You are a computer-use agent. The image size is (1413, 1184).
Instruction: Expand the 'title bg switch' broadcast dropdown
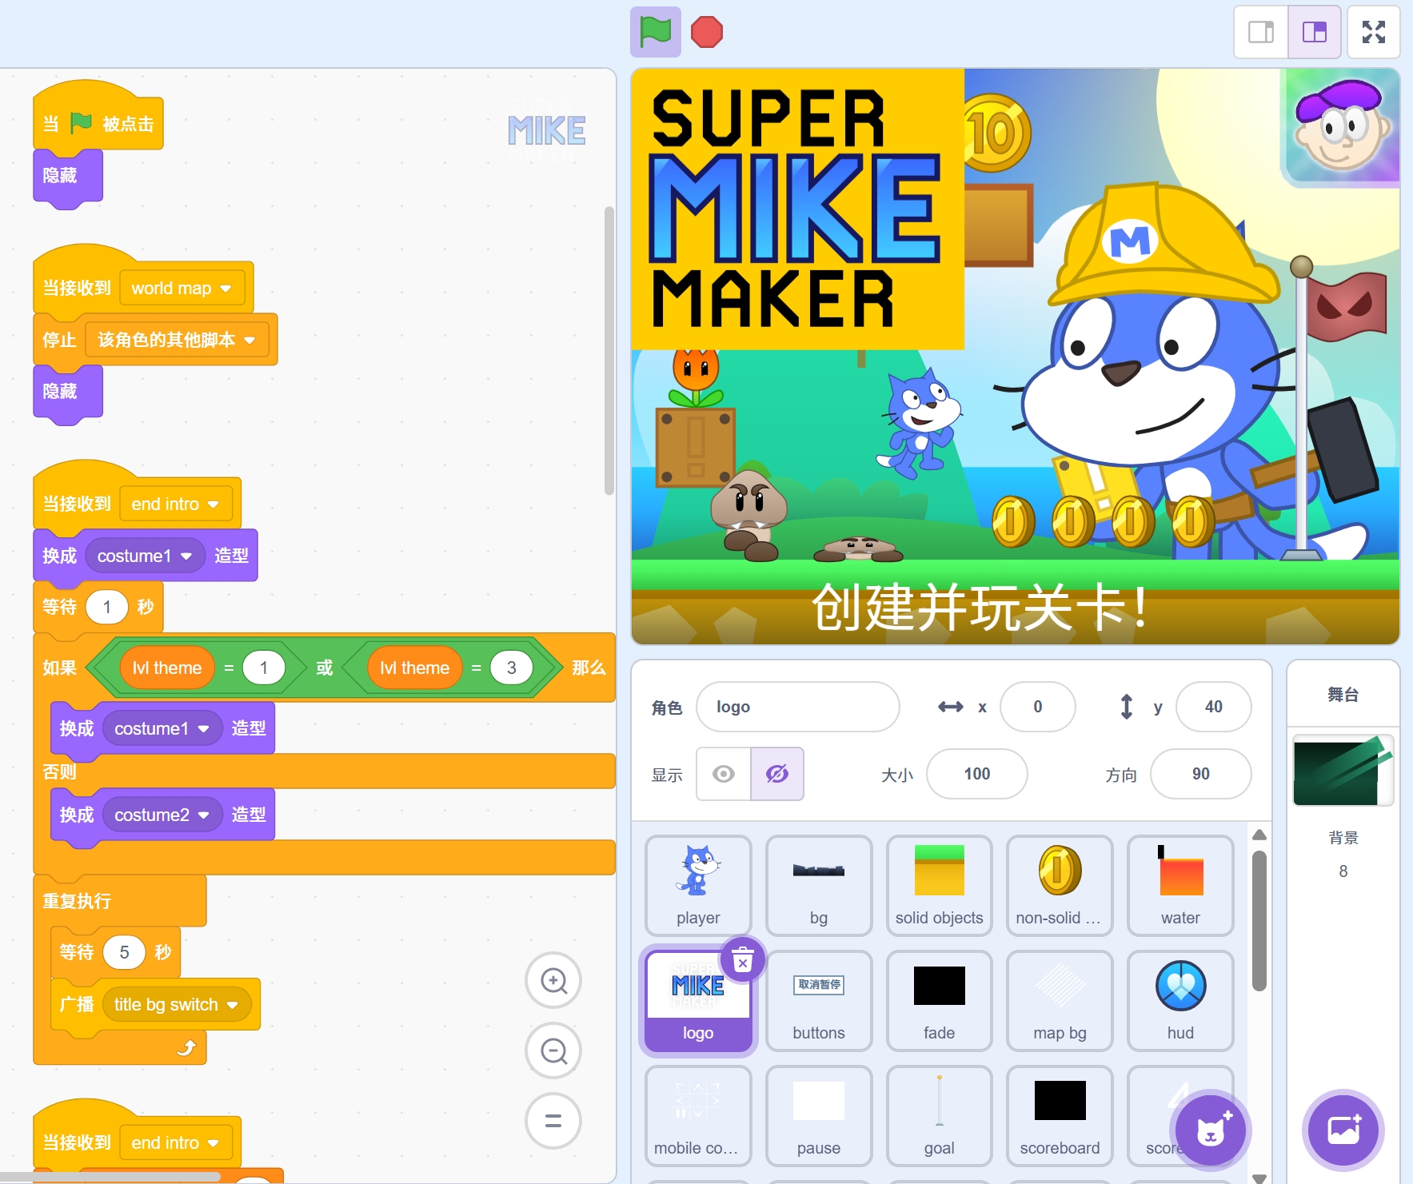(233, 1005)
